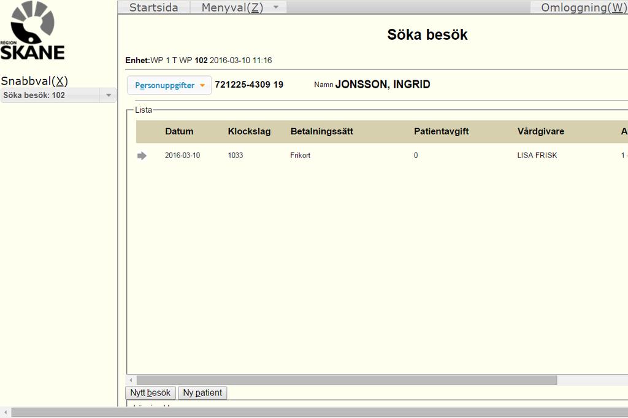
Task: Click the Betalningssätt column header
Action: [x=321, y=131]
